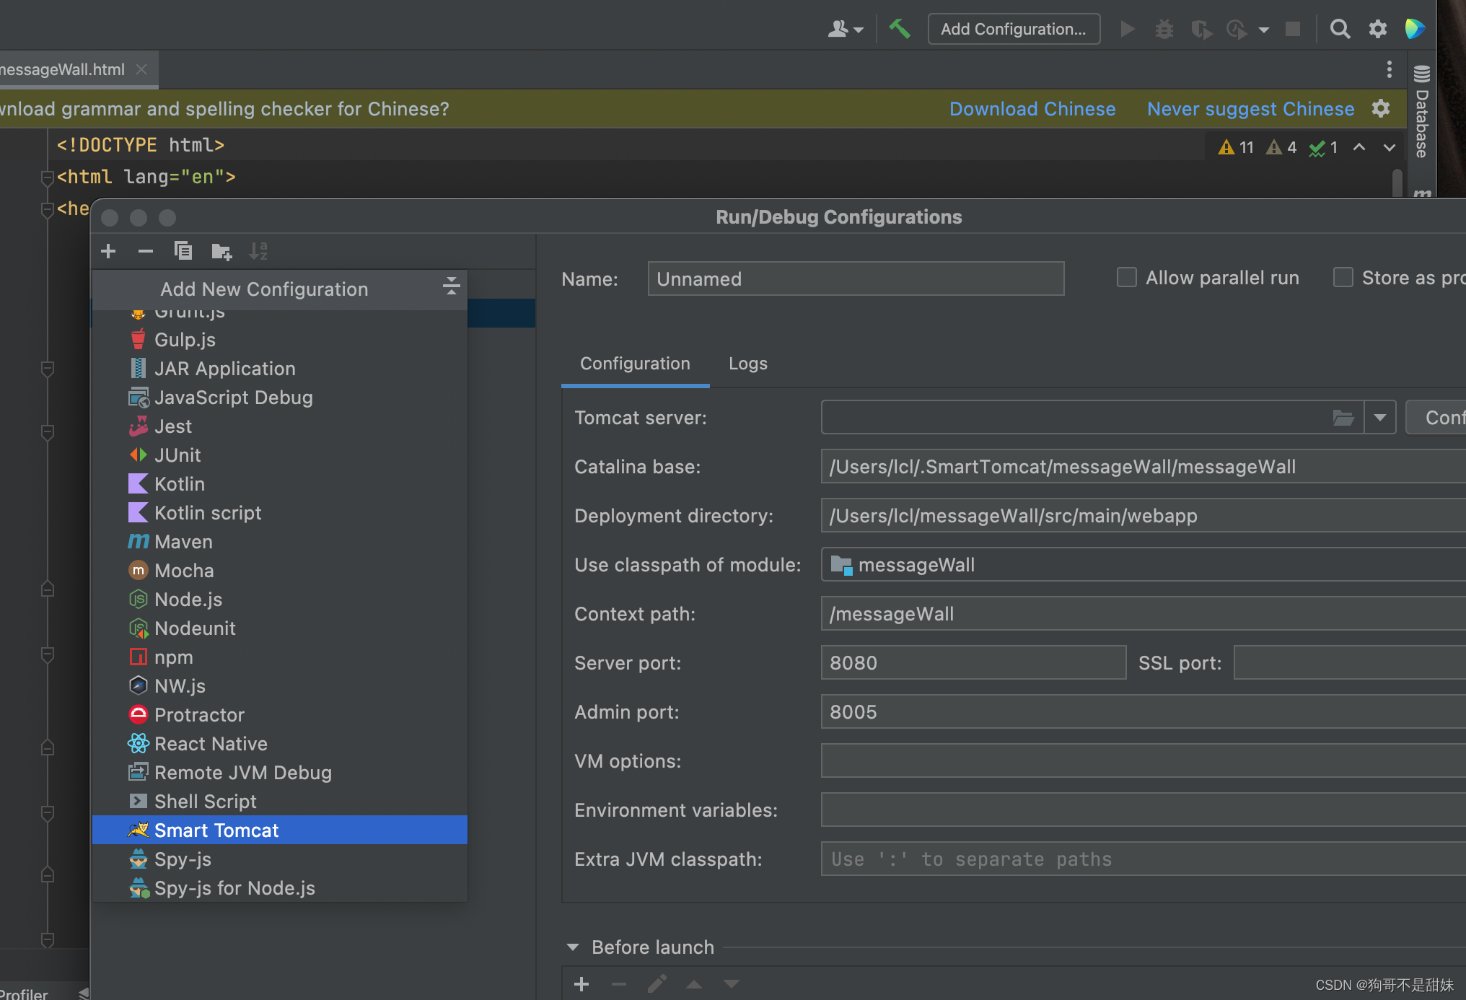Collapse the Before launch section

574,947
